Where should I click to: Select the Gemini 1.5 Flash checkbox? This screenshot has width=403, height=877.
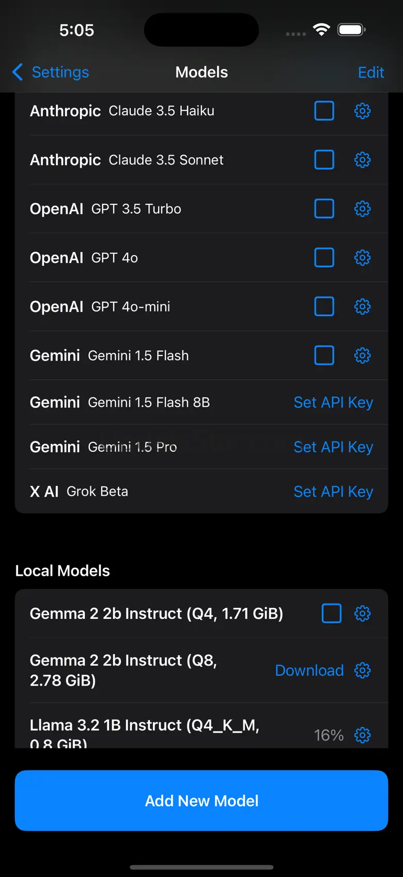(x=324, y=355)
